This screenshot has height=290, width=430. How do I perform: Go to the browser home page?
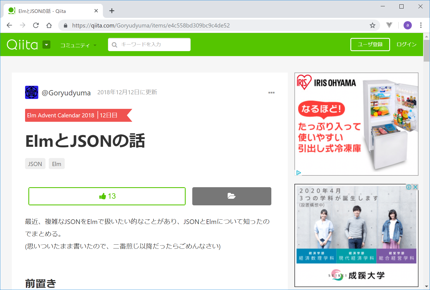[49, 26]
